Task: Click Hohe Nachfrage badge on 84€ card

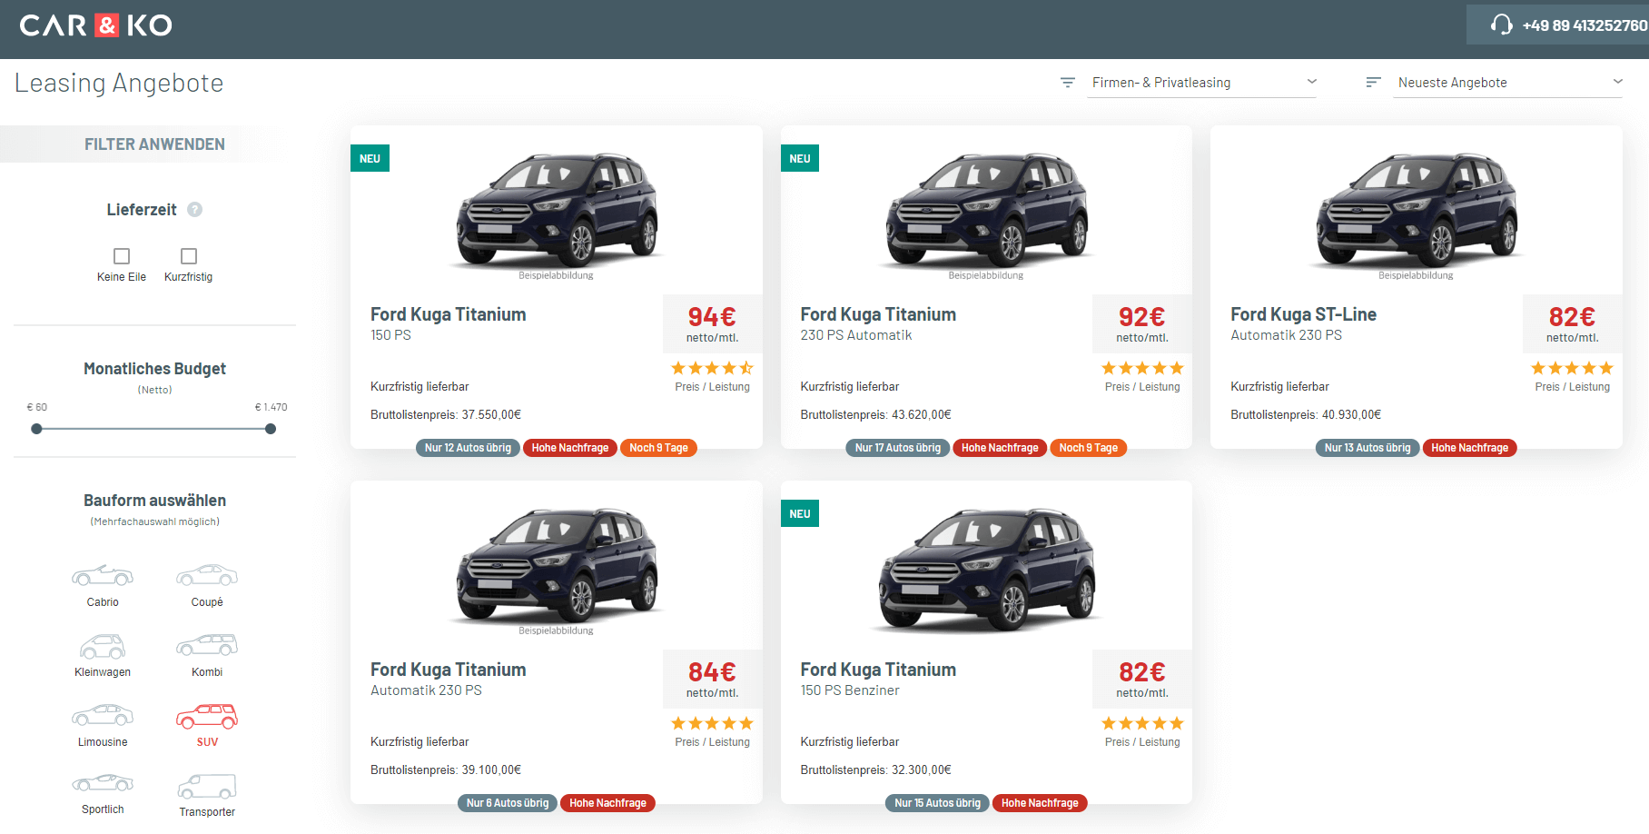Action: (607, 803)
